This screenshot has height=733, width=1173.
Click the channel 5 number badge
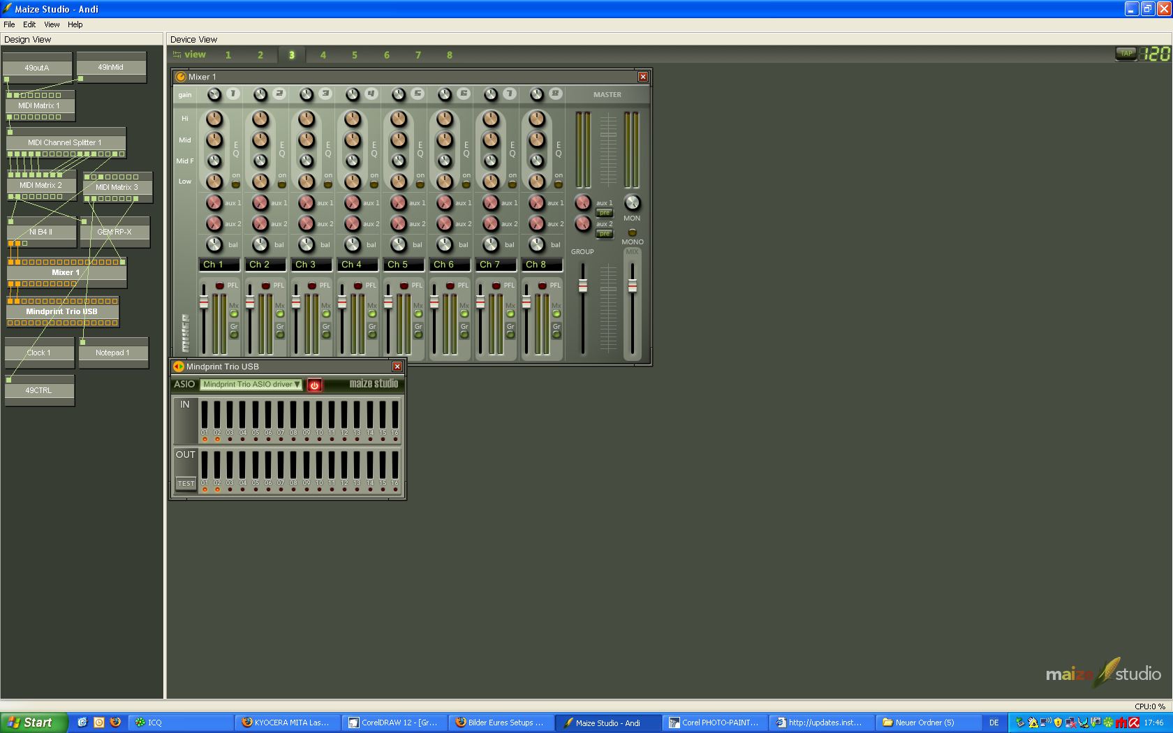point(417,94)
